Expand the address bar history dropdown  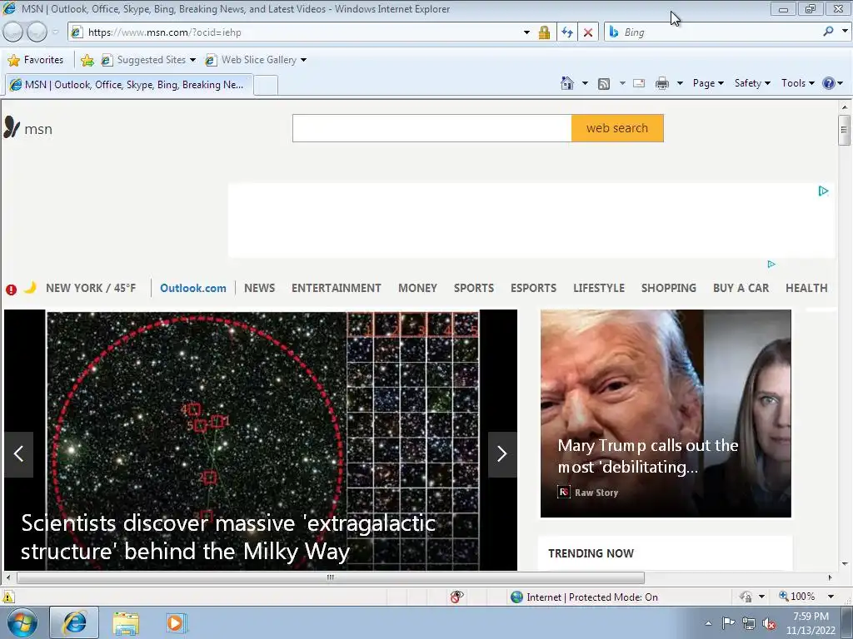(x=526, y=32)
